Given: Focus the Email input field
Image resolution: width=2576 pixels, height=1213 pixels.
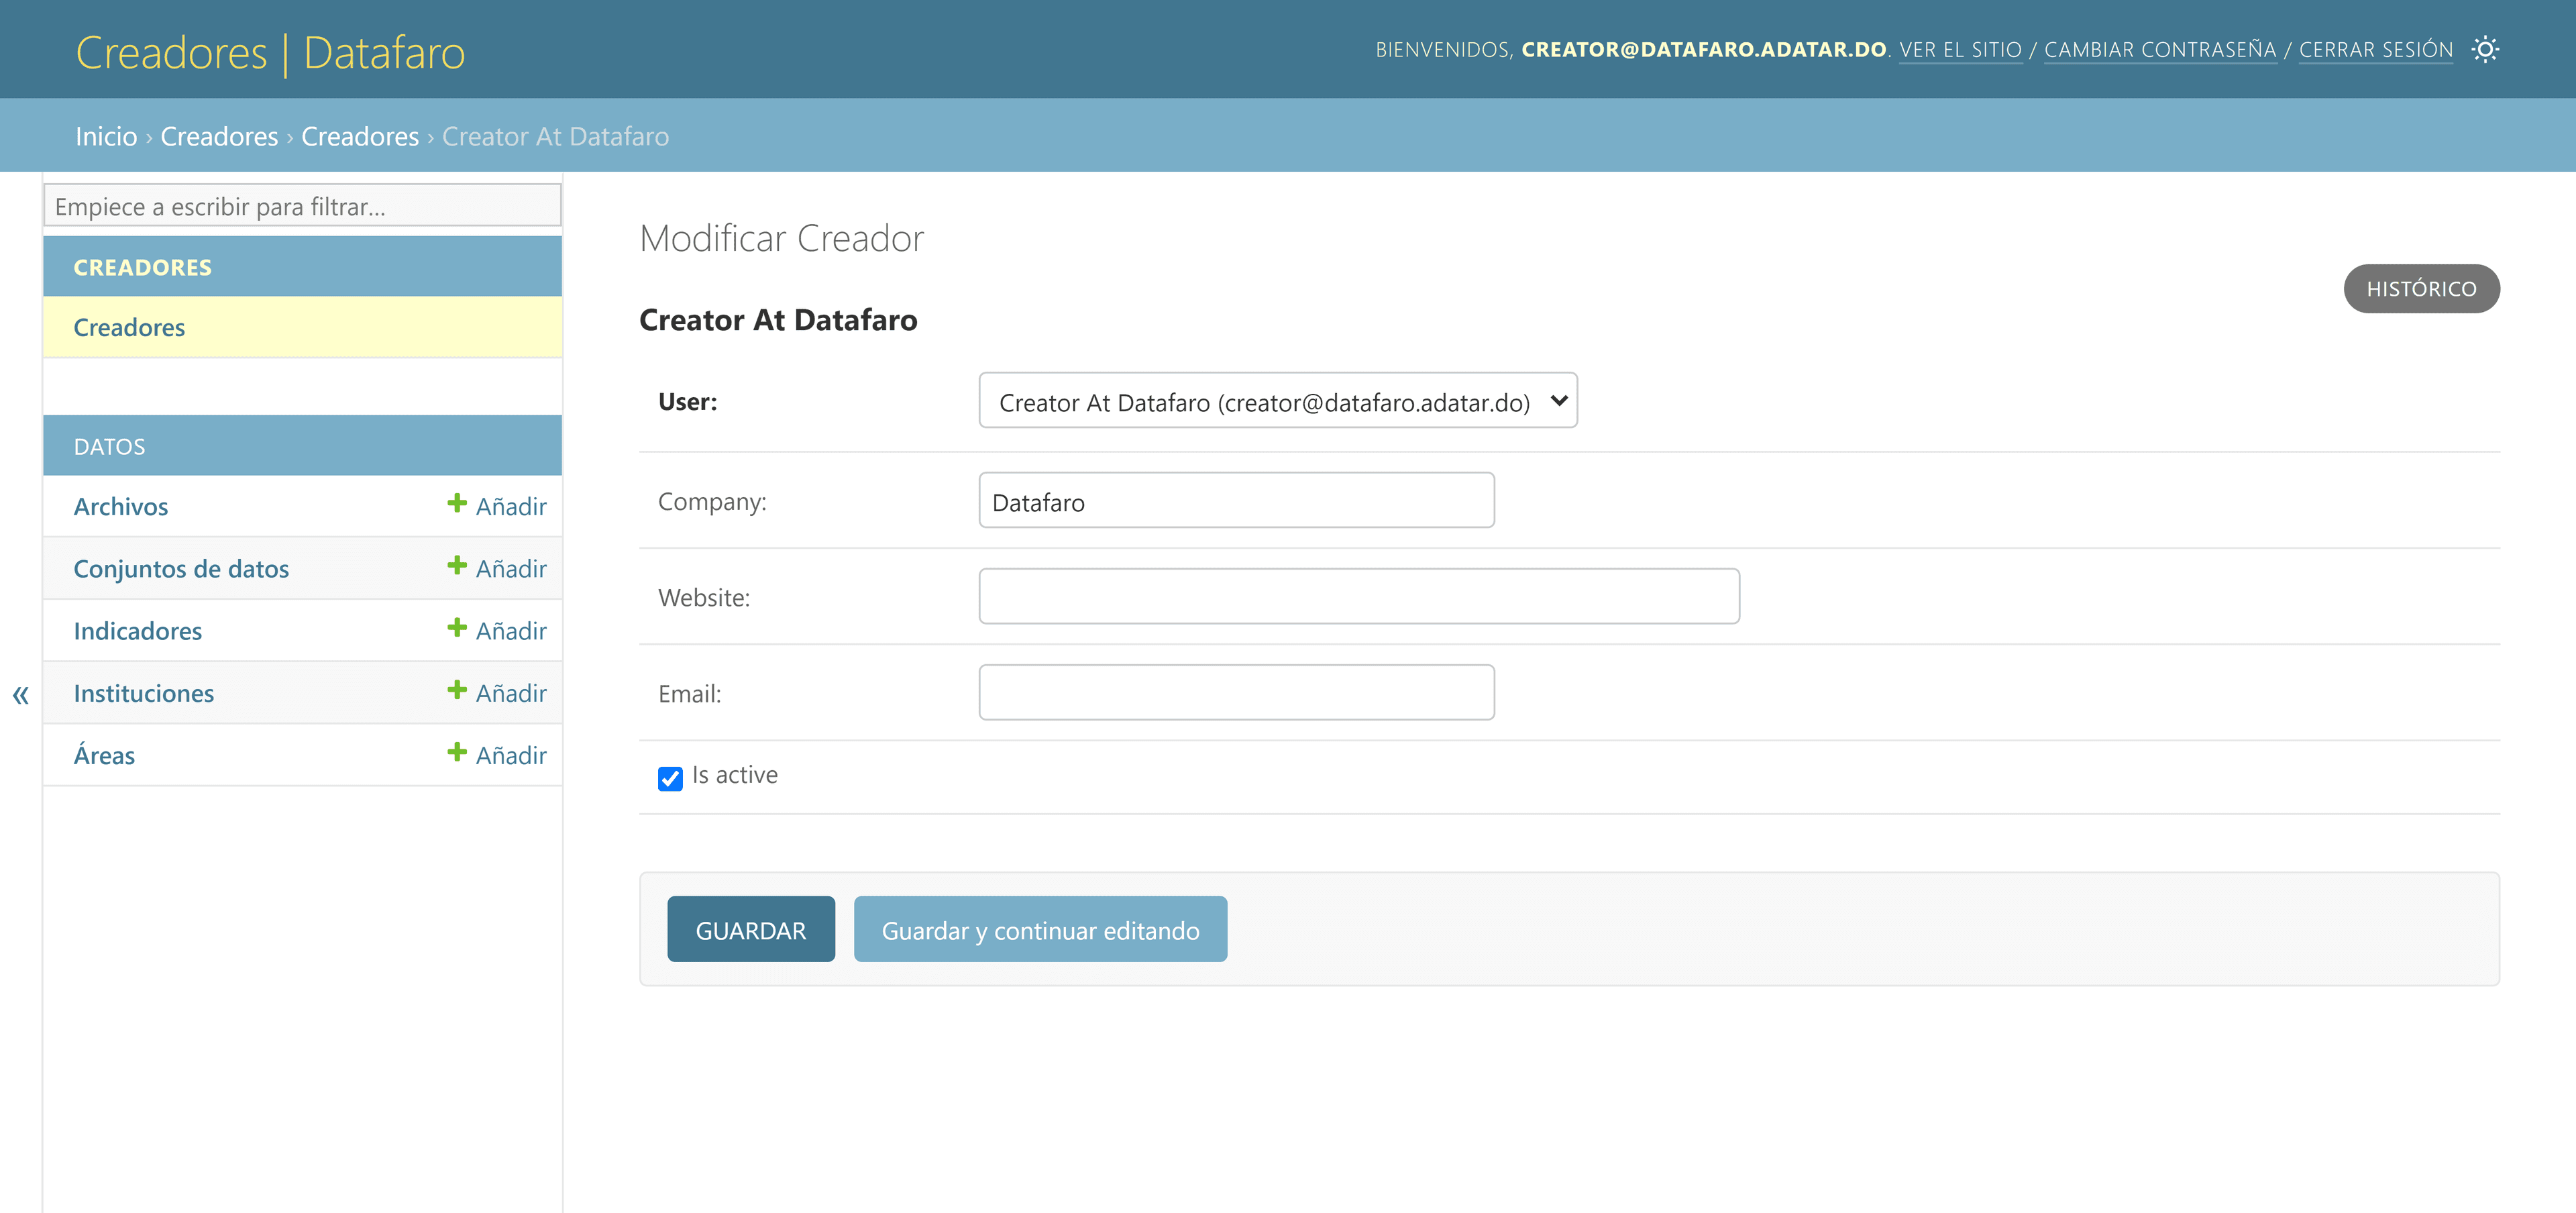Looking at the screenshot, I should (x=1236, y=692).
